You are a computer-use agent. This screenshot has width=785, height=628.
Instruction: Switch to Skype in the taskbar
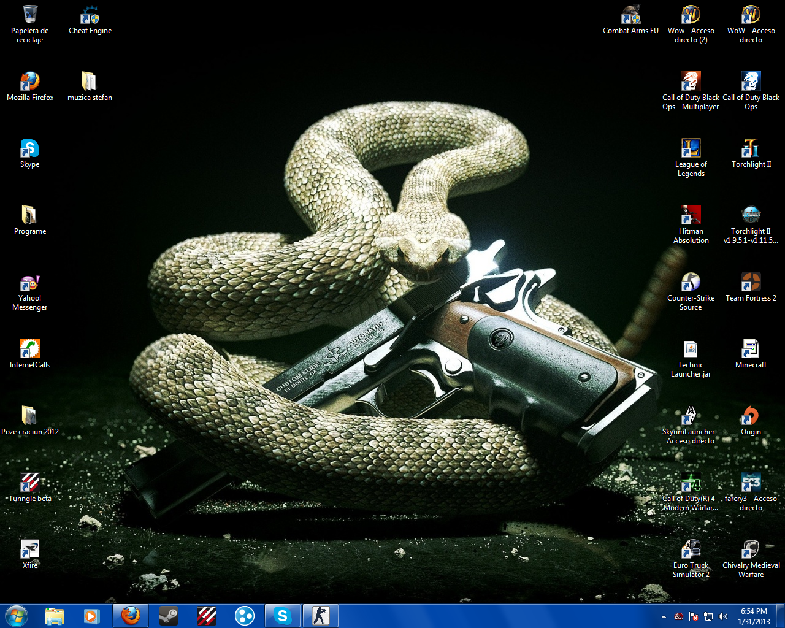pos(282,615)
